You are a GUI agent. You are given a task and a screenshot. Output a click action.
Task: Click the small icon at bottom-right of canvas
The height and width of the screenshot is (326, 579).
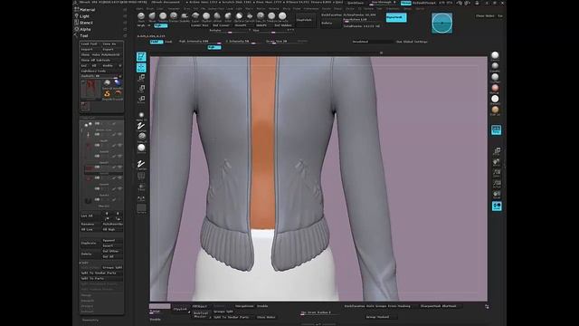click(x=487, y=306)
